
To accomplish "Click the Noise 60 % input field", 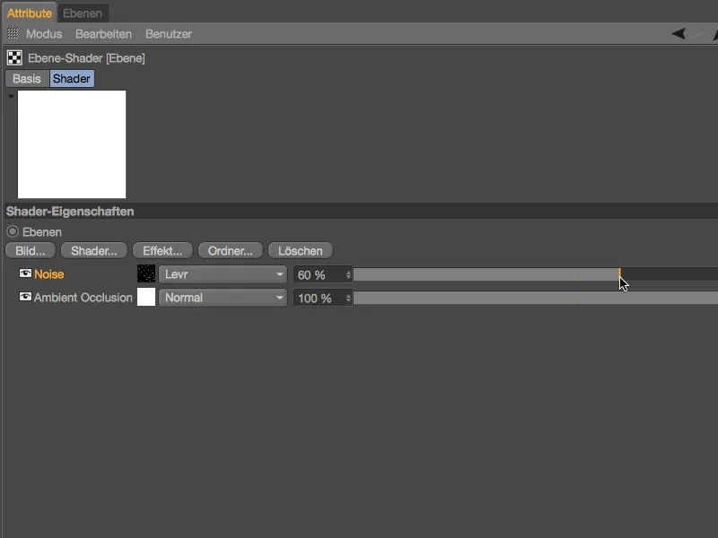I will click(x=322, y=274).
